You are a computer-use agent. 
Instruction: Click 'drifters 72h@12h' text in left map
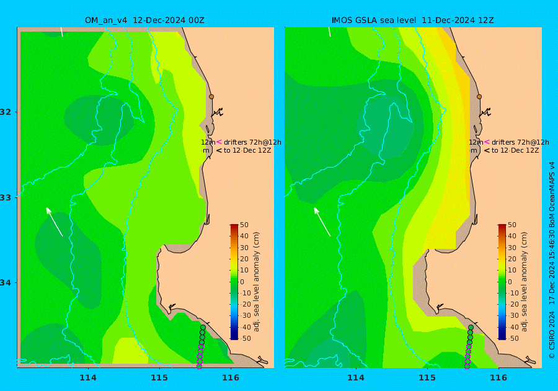coord(252,142)
